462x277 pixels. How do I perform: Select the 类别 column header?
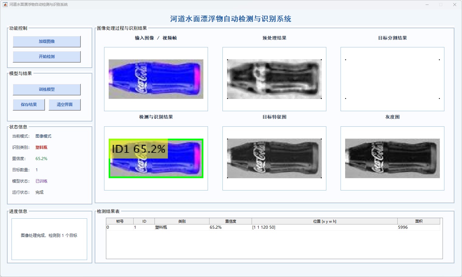pyautogui.click(x=182, y=221)
